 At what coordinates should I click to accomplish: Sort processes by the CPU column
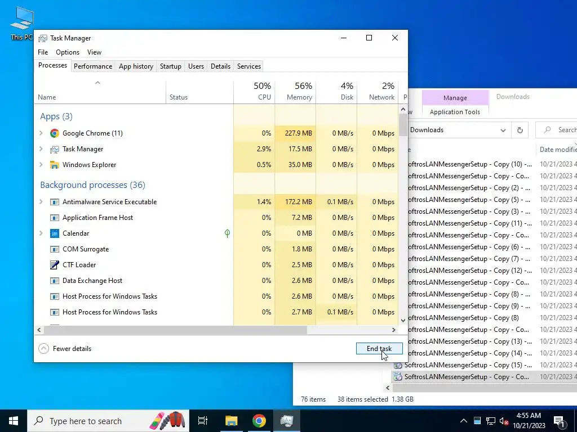pyautogui.click(x=254, y=92)
